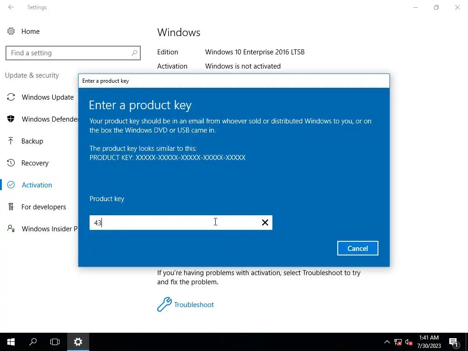Clear the product key with X icon
The height and width of the screenshot is (351, 468).
[265, 223]
